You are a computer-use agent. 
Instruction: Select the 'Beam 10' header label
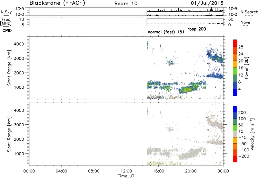[126, 4]
